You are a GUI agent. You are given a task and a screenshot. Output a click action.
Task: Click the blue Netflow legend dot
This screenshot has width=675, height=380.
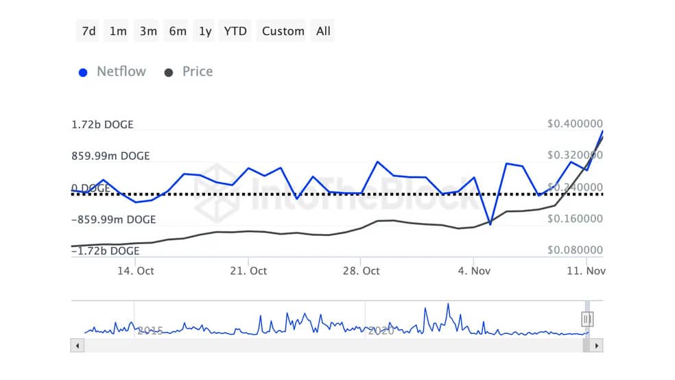tap(83, 73)
